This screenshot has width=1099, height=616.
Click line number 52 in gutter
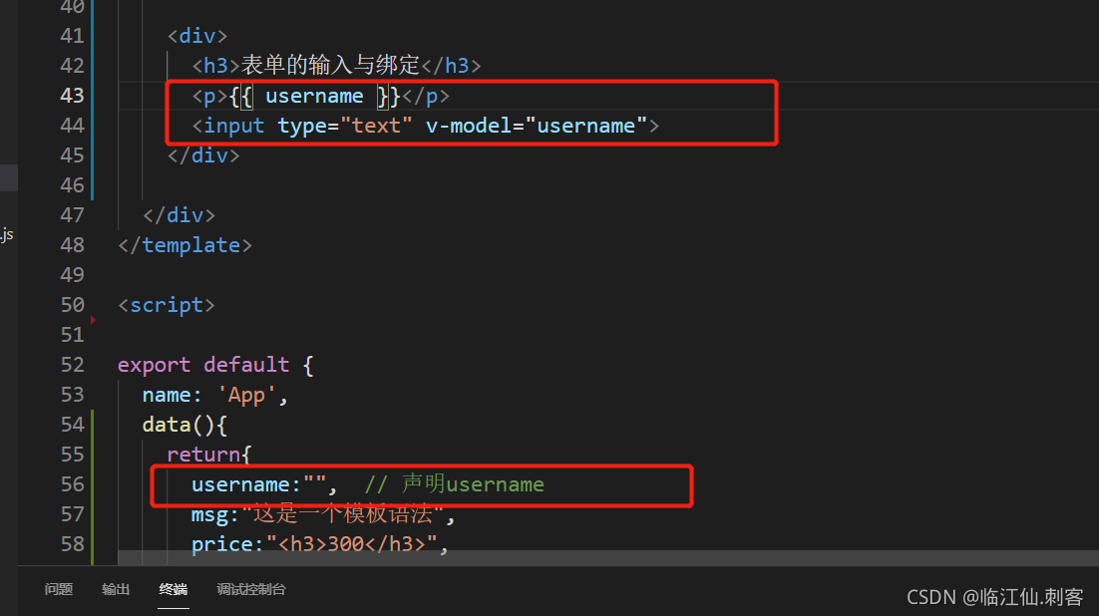click(x=72, y=365)
